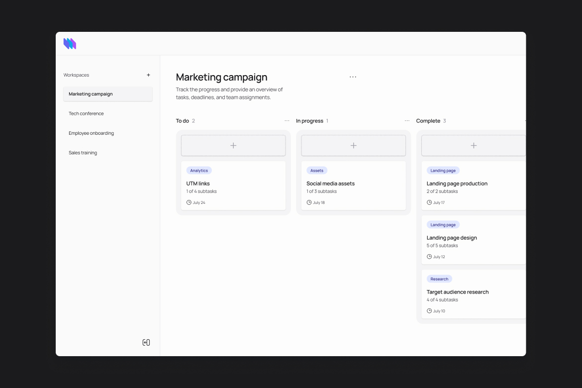Select the Sales training workspace

pos(83,153)
